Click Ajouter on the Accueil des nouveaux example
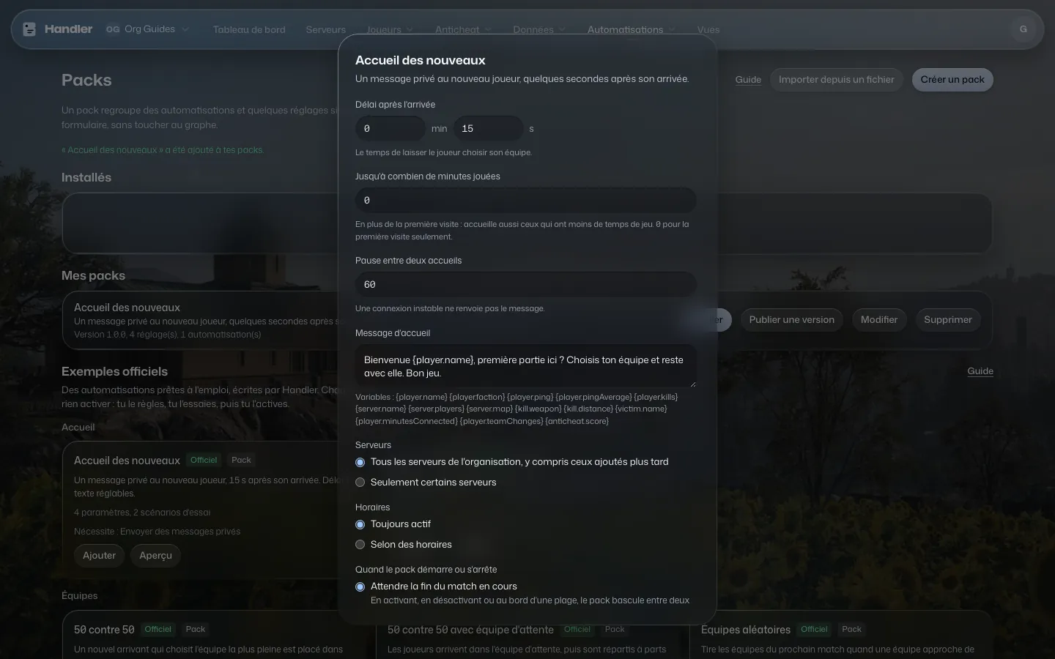Viewport: 1055px width, 659px height. 99,556
